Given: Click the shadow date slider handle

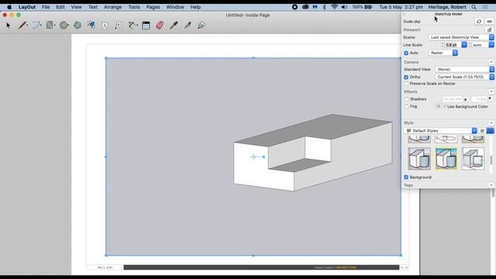Looking at the screenshot, I should 490,98.
